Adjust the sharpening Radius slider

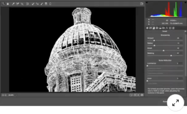pyautogui.click(x=155, y=46)
